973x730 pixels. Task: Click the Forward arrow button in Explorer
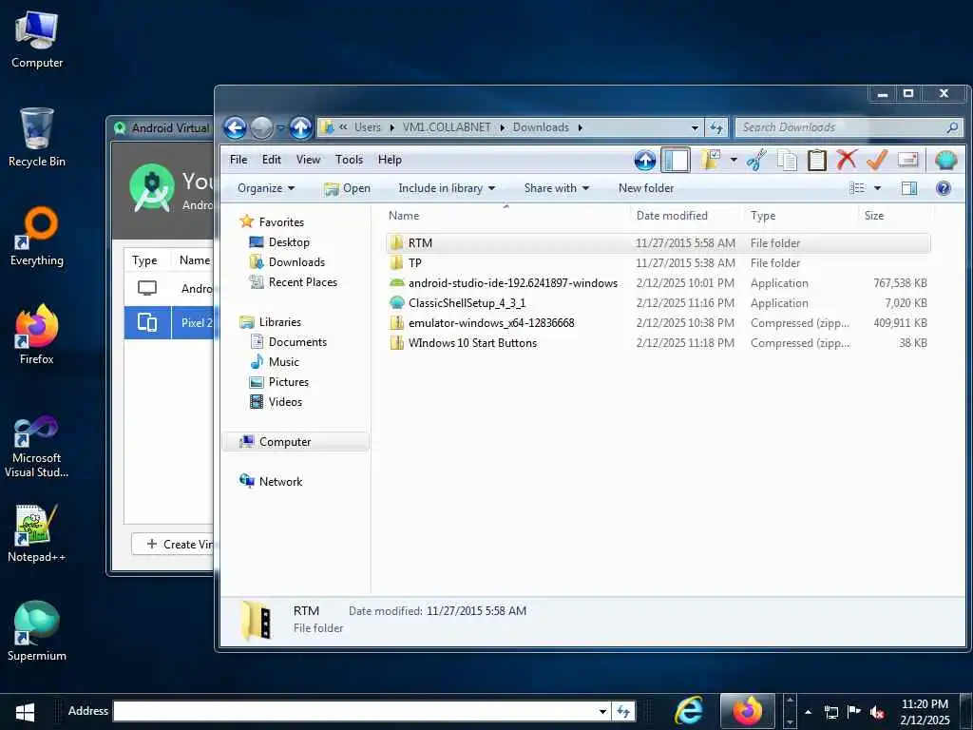[262, 128]
